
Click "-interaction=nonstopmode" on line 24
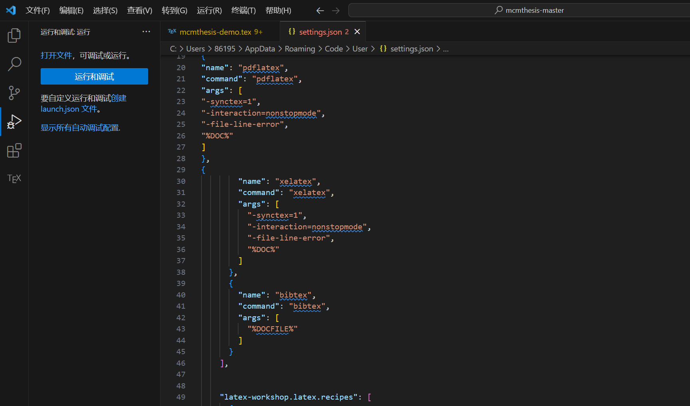(261, 113)
